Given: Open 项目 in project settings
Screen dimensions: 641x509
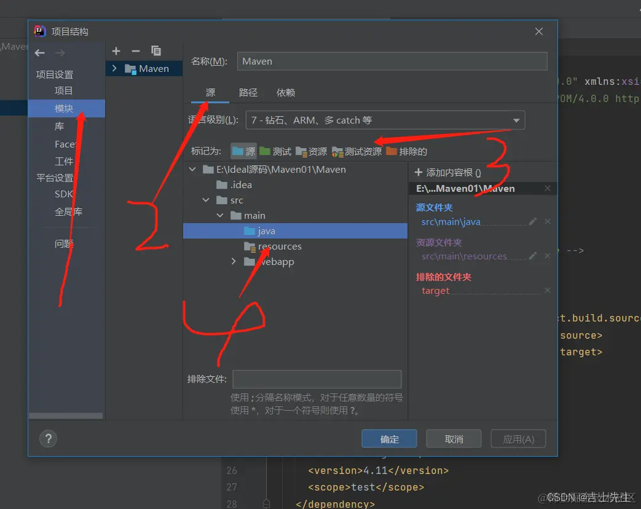Looking at the screenshot, I should pyautogui.click(x=63, y=91).
